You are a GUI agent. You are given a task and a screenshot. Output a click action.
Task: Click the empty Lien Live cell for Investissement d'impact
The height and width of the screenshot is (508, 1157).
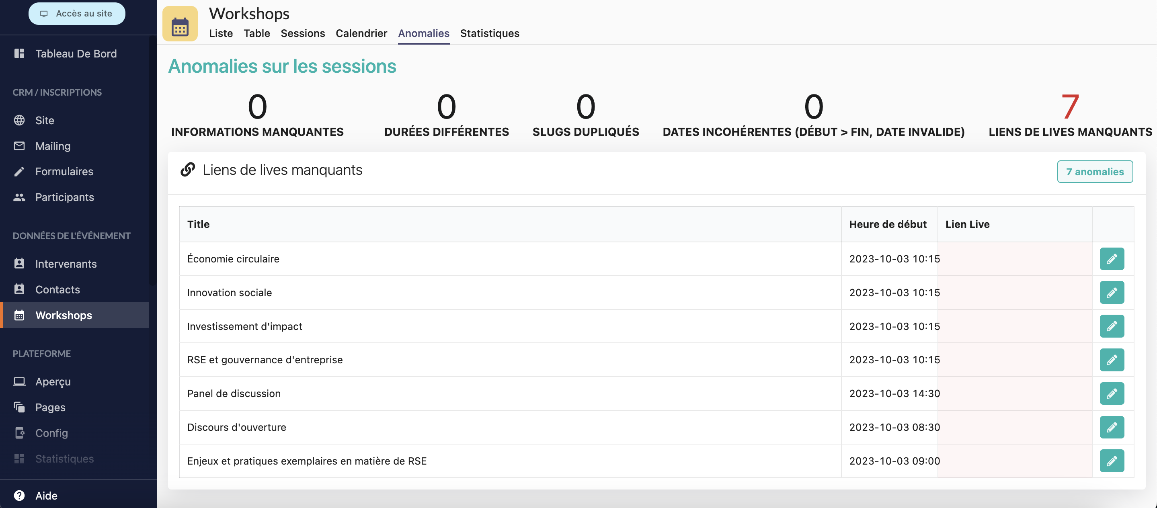point(1015,326)
